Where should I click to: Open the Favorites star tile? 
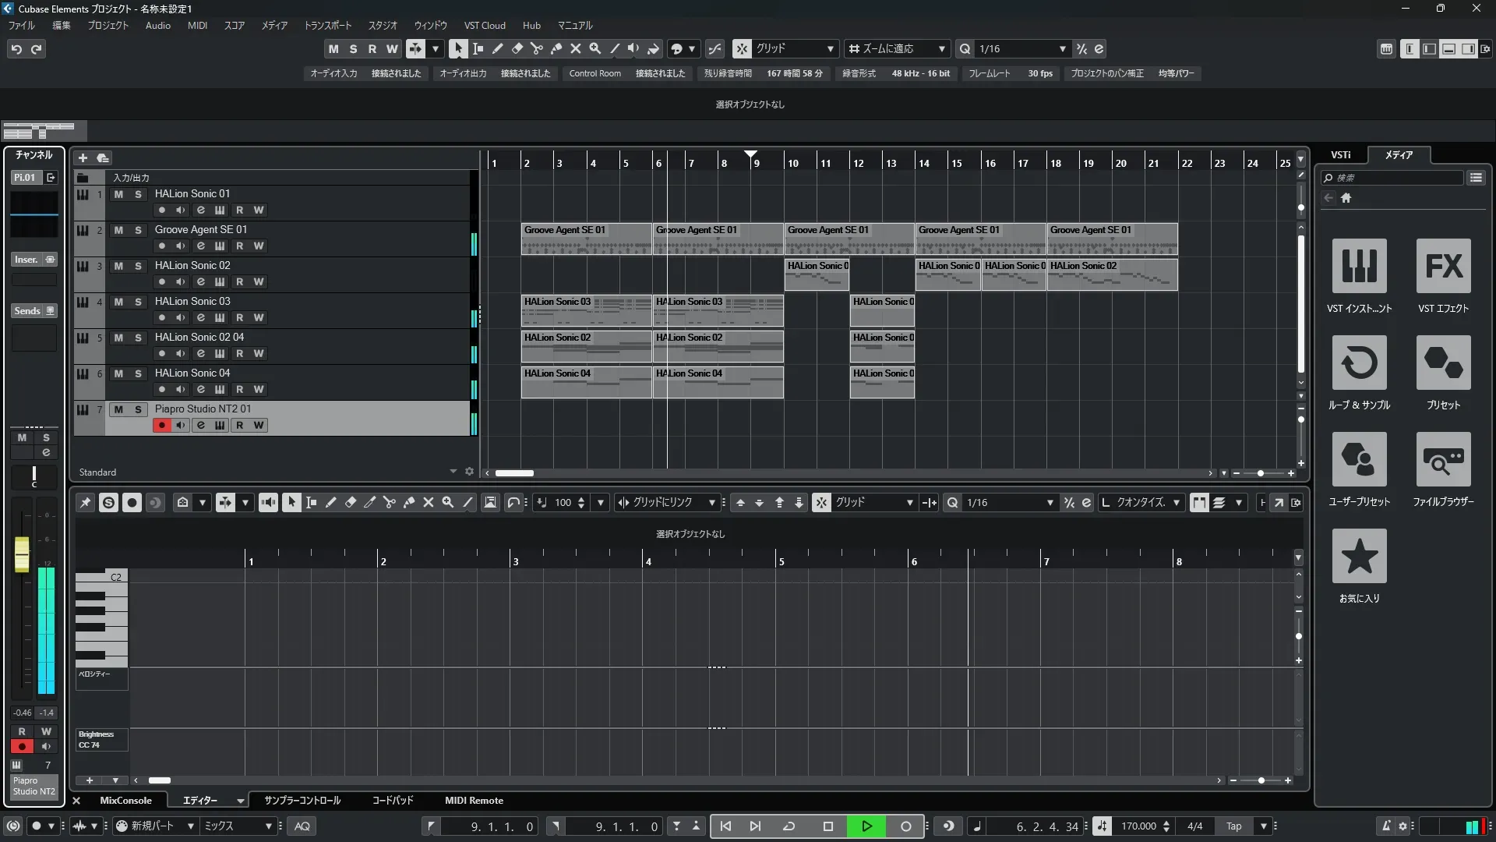point(1359,556)
